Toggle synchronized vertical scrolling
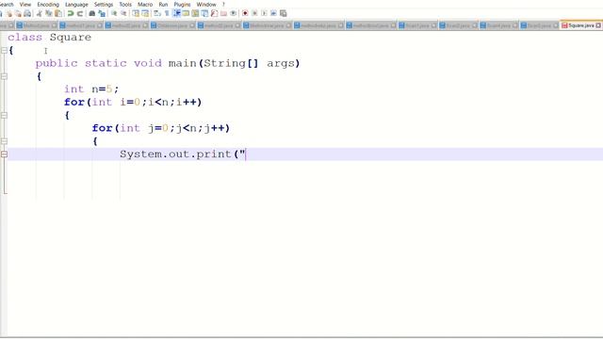The height and width of the screenshot is (339, 603). tap(136, 13)
